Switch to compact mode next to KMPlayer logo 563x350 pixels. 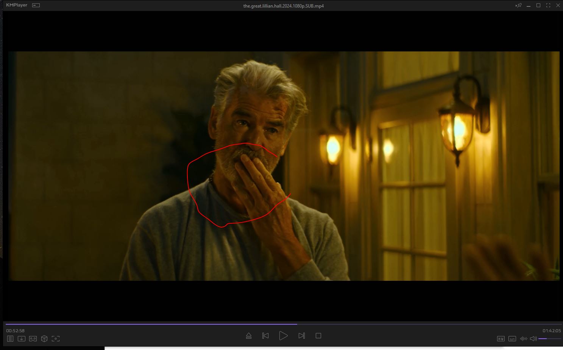coord(36,5)
